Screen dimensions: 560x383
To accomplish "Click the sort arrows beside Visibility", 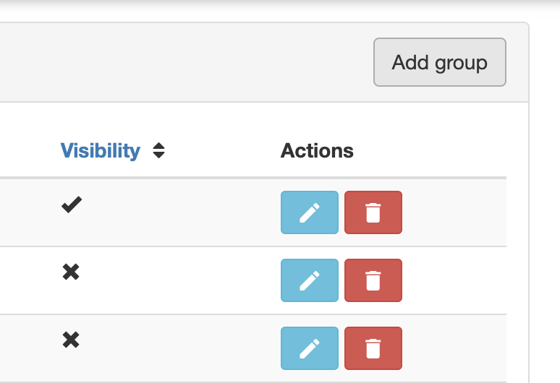I will [159, 150].
